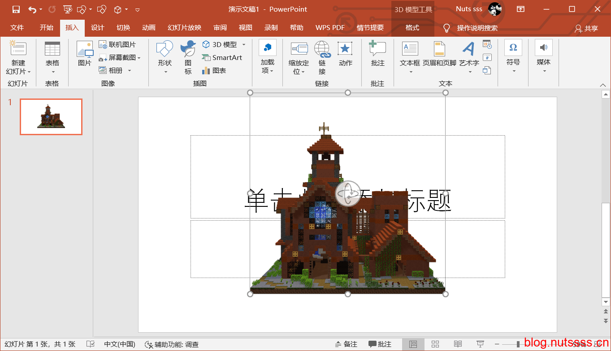Insert 3D 模型 from ribbon
The width and height of the screenshot is (611, 351).
[x=220, y=45]
